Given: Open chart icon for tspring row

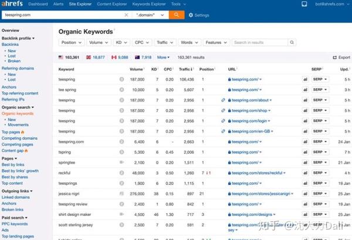Looking at the screenshot, I should pos(305,152).
